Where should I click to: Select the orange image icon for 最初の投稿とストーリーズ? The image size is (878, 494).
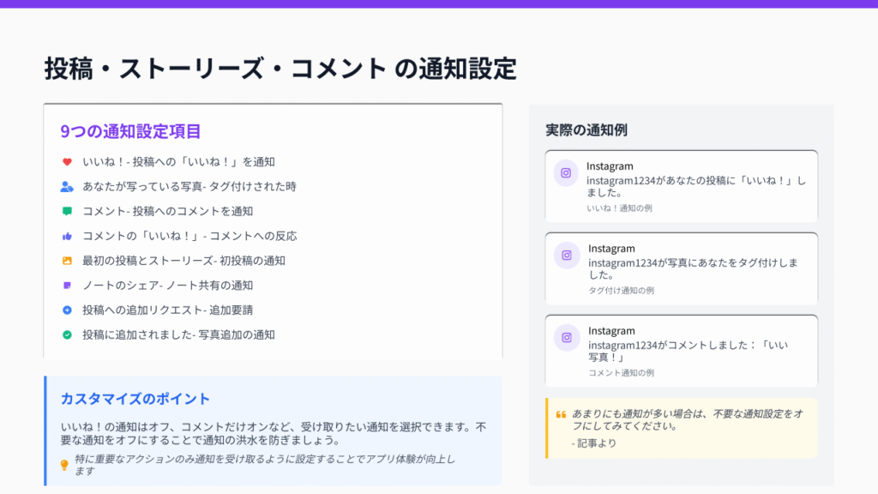[67, 261]
